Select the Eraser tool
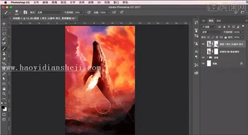The image size is (248, 135). pos(4,59)
